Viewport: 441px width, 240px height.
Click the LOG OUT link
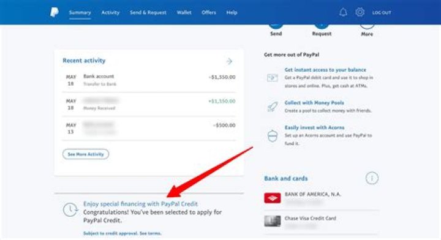point(382,12)
